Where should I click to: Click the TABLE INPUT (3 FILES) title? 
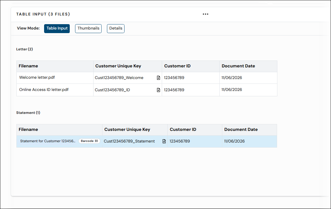[x=43, y=14]
